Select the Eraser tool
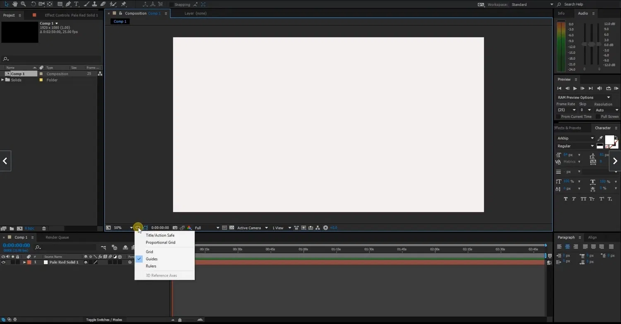 click(x=103, y=4)
